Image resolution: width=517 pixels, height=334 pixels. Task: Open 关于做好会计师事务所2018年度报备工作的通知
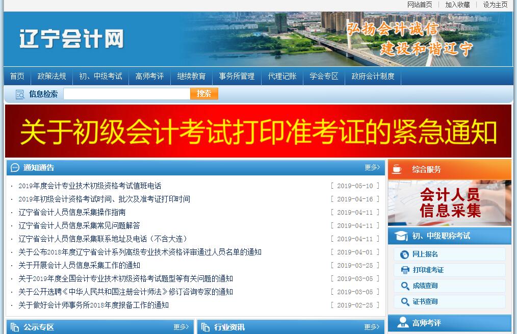tap(94, 305)
